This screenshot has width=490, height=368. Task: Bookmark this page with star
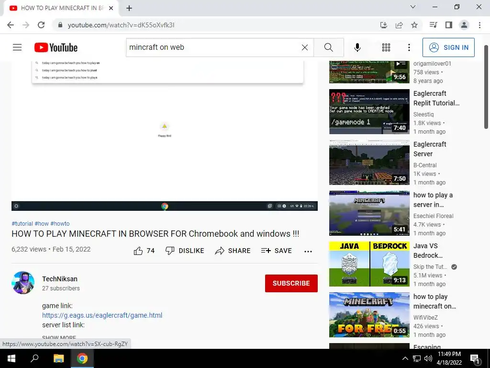click(414, 25)
